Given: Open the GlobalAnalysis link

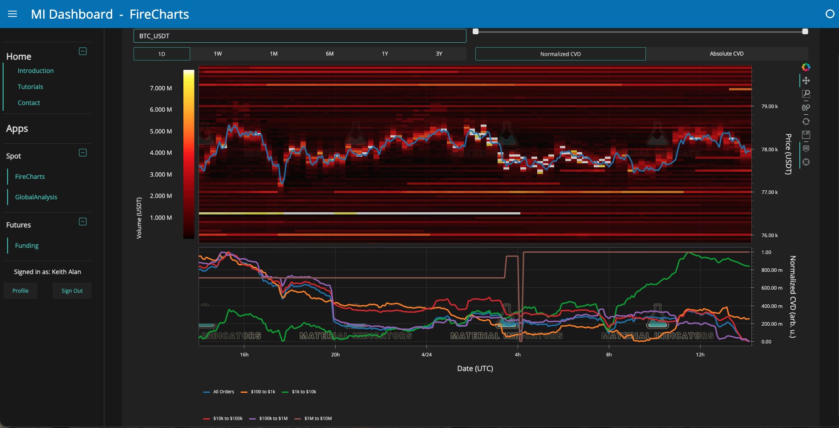Looking at the screenshot, I should pyautogui.click(x=36, y=197).
